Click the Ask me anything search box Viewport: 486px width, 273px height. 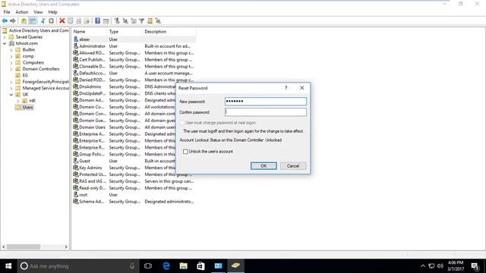pyautogui.click(x=77, y=266)
